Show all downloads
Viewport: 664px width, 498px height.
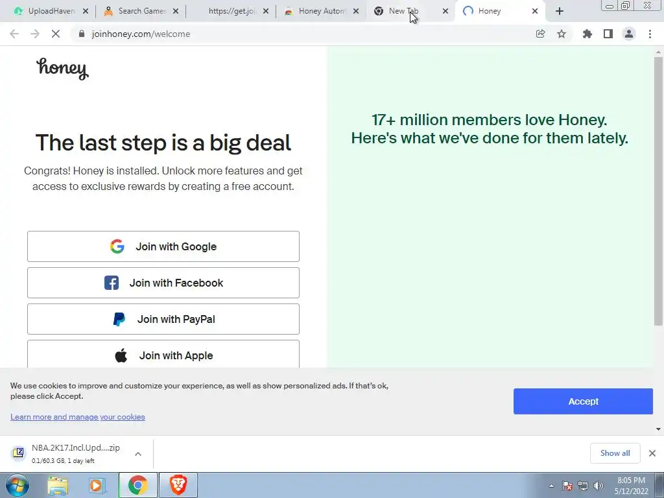pos(615,453)
